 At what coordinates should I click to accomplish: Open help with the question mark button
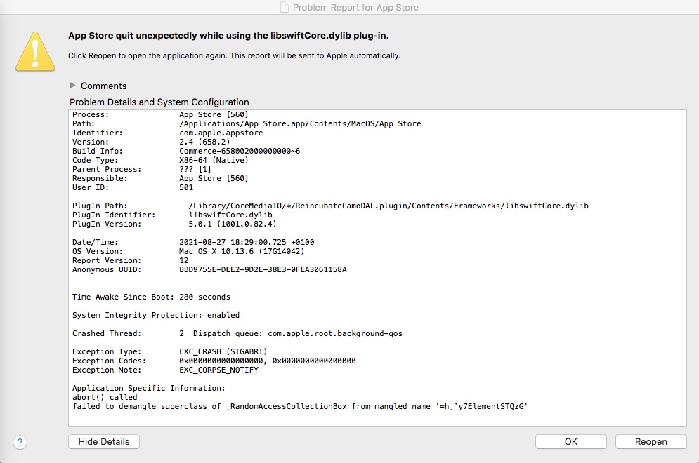(20, 442)
